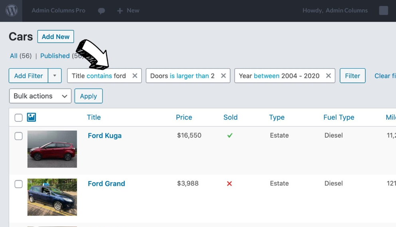Click the $16,550 price cell
This screenshot has width=396, height=227.
point(189,135)
